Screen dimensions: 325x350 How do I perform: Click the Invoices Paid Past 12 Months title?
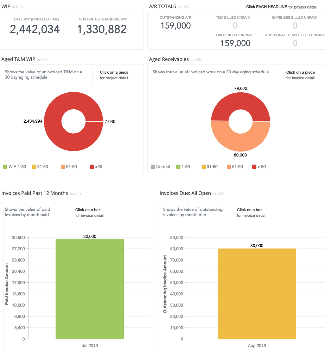35,193
